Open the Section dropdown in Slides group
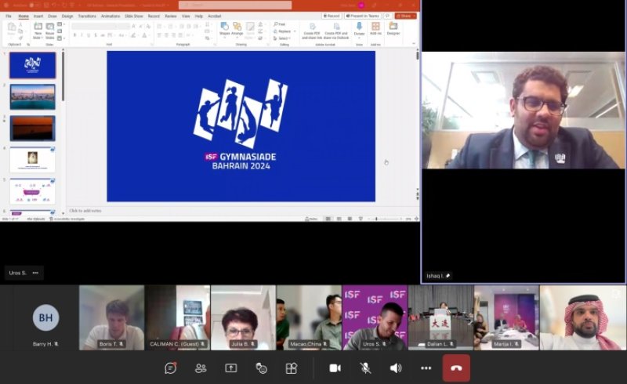The image size is (627, 384). click(x=60, y=38)
